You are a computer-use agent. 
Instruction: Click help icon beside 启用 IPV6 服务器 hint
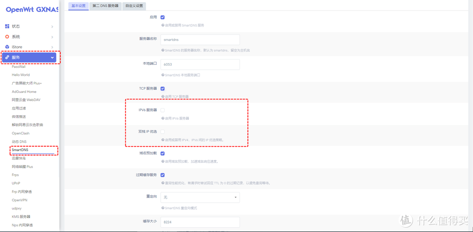pyautogui.click(x=162, y=118)
